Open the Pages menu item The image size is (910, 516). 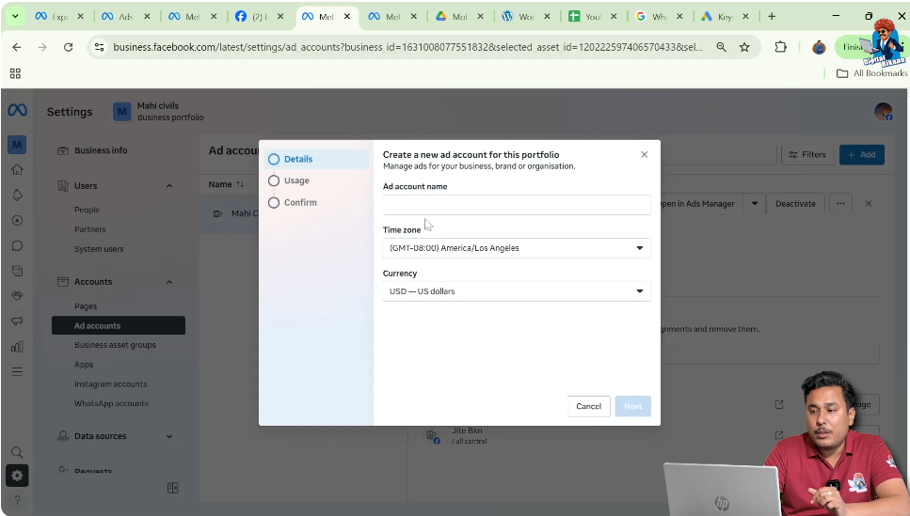[x=86, y=306]
